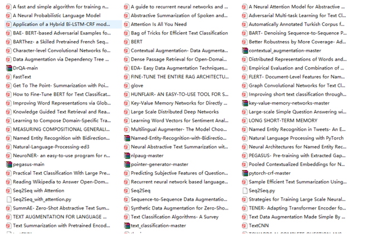Select How to Fine-Tune BERT file
The width and height of the screenshot is (373, 234).
point(62,94)
